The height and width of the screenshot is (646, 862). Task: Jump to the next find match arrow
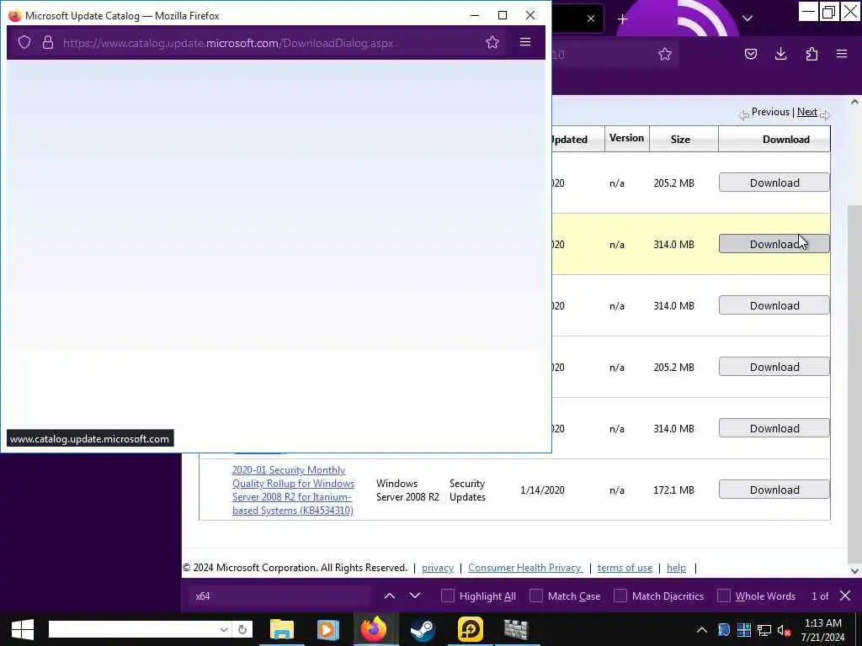point(415,596)
